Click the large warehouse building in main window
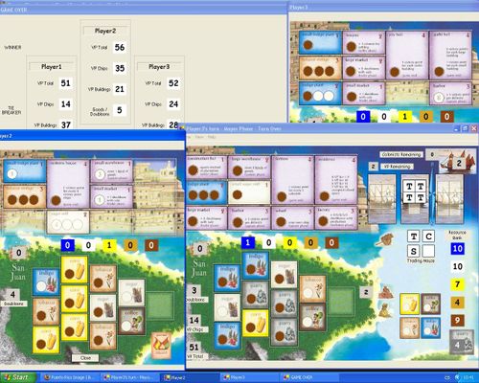The height and width of the screenshot is (383, 479). 249,167
